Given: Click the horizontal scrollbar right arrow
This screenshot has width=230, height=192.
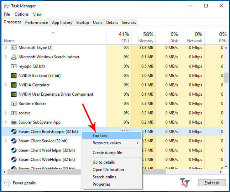Looking at the screenshot, I should tap(220, 172).
